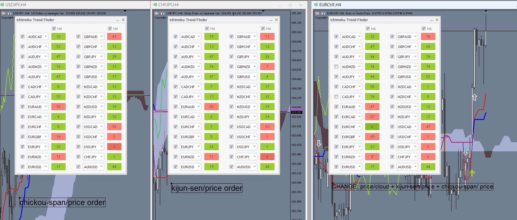Click 'Ichimoku Trend Finder' title in EURCHF window
Viewport: 517px width, 220px height.
(x=349, y=20)
